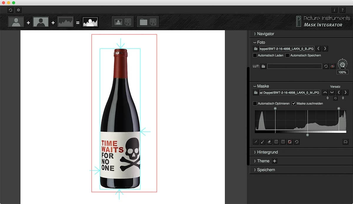353x204 pixels.
Task: Click the bottle image in the preview canvas
Action: [120, 119]
